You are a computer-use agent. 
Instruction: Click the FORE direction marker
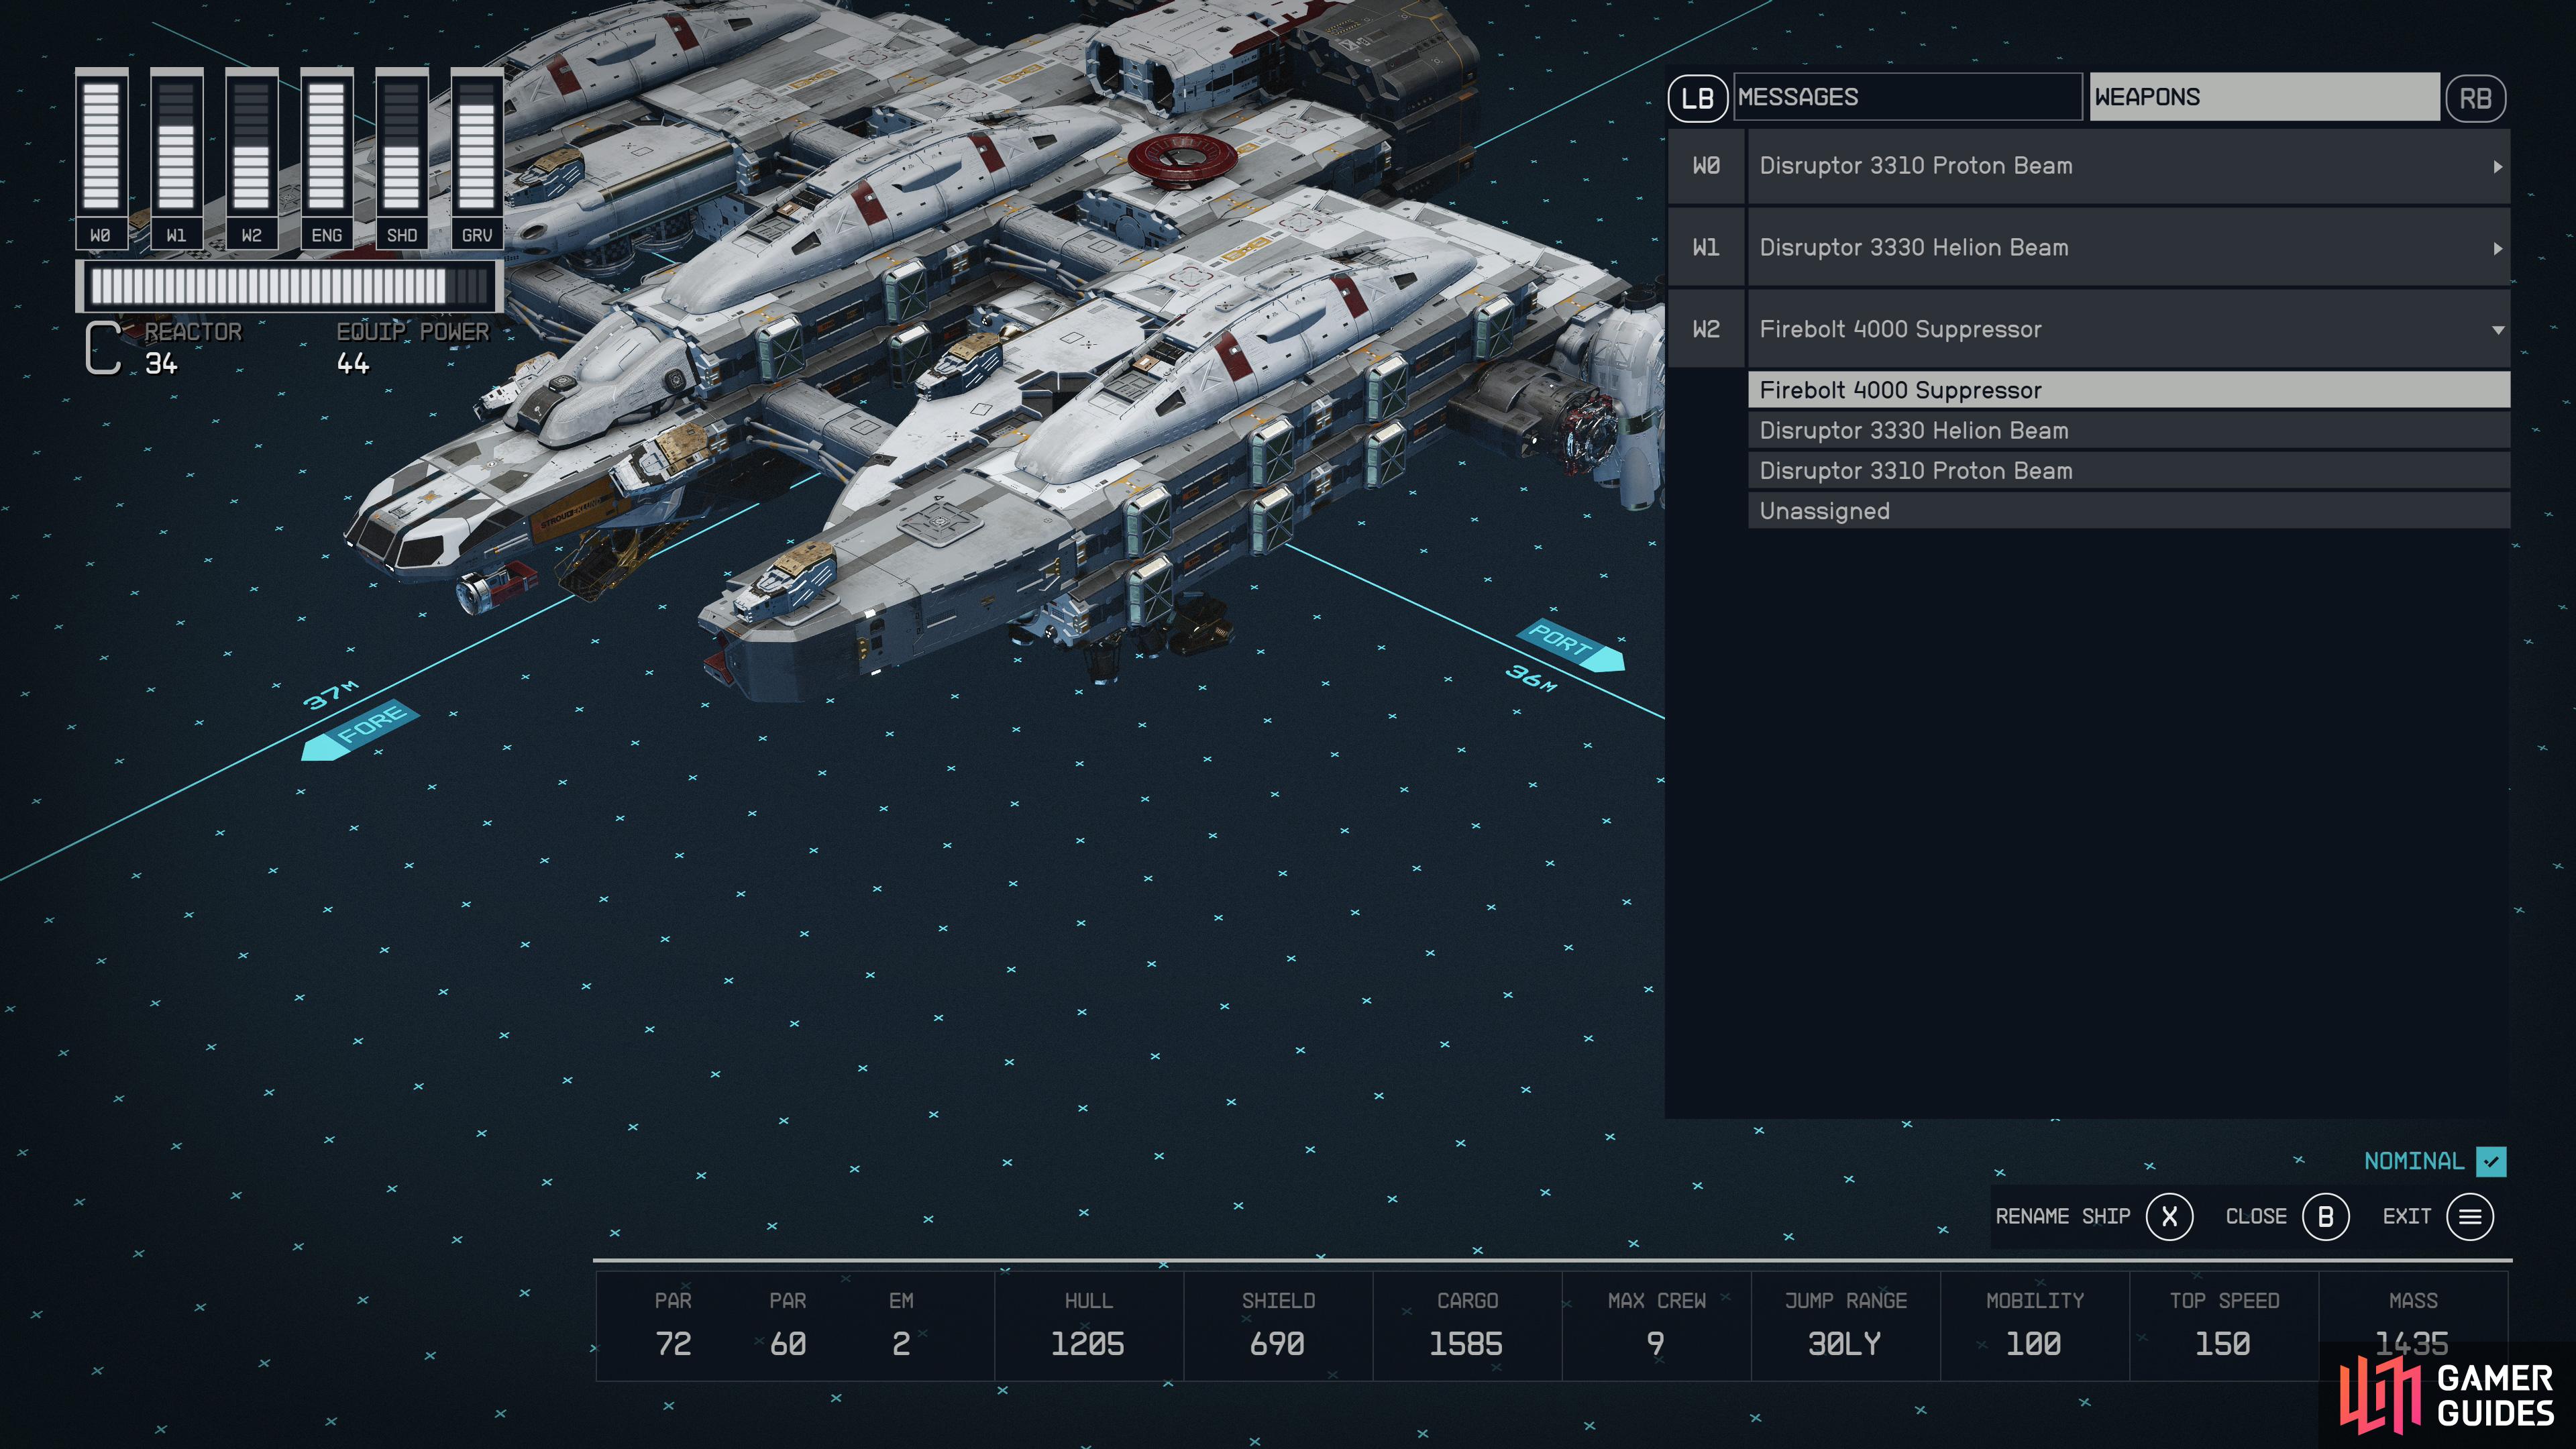(x=361, y=731)
